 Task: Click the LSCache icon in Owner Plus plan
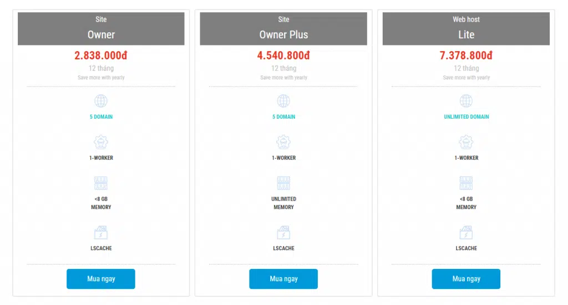[283, 232]
